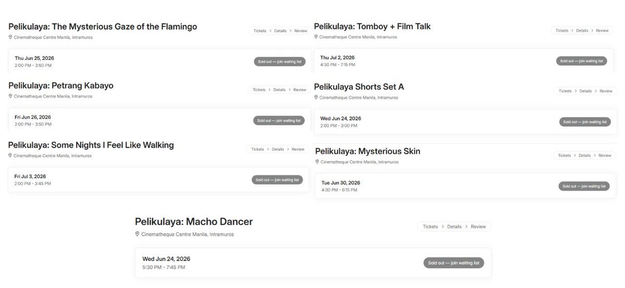
Task: Select Review step for Flamingo event
Action: tap(301, 31)
